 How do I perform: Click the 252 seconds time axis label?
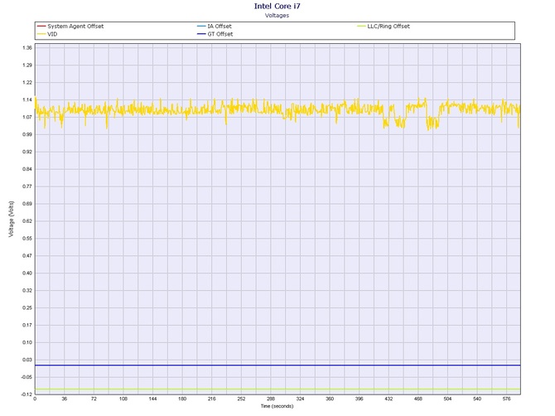[x=241, y=399]
